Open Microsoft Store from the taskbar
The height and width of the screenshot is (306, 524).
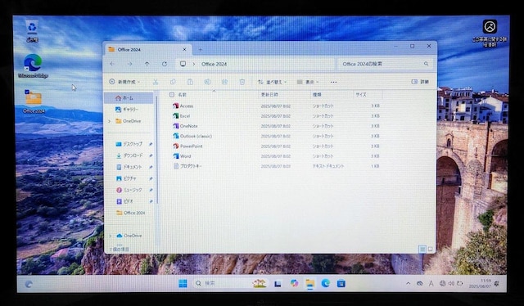[x=341, y=283]
